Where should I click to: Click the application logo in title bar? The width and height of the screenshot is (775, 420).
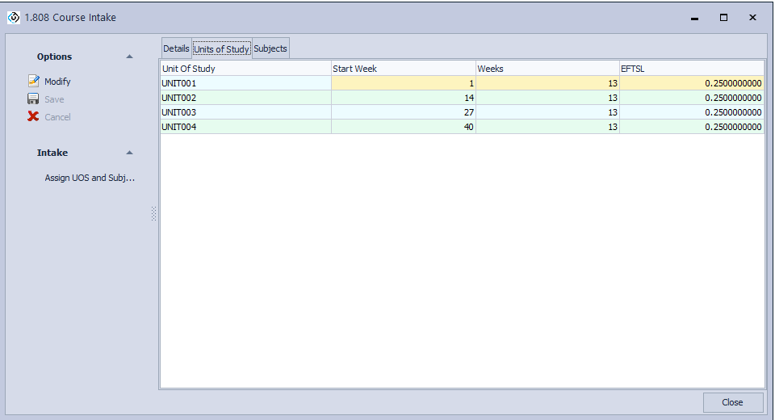tap(14, 18)
